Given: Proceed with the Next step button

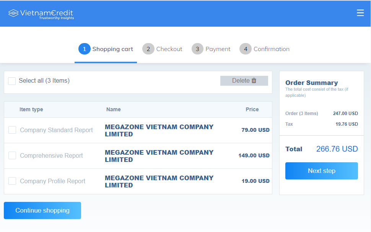Looking at the screenshot, I should tap(321, 171).
